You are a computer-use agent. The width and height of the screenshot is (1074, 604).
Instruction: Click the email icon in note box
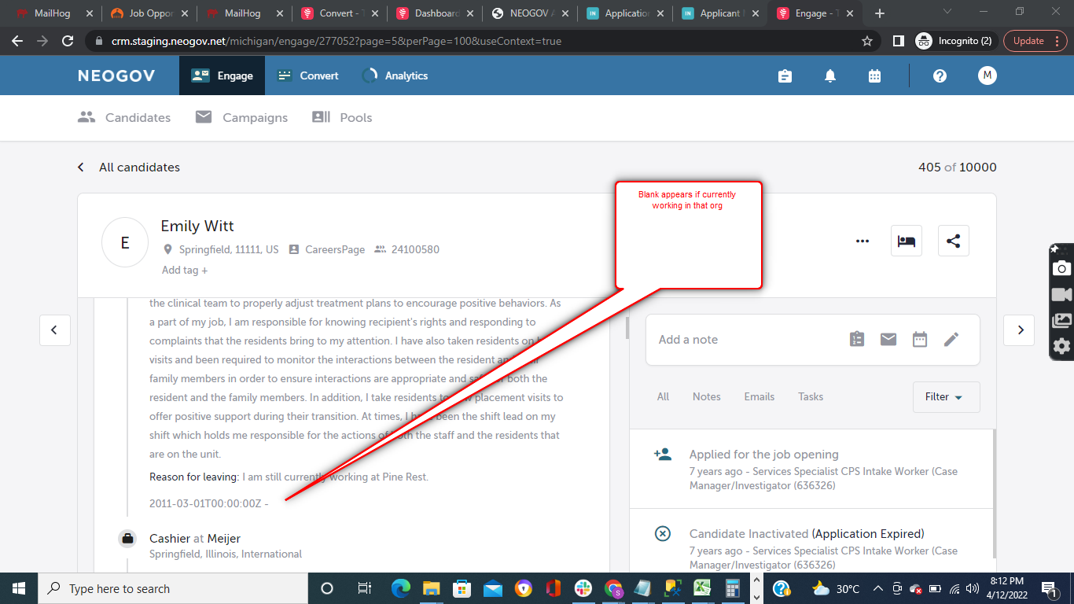click(x=888, y=340)
